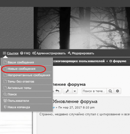Open the FAQ link
The width and height of the screenshot is (130, 134).
point(27,53)
